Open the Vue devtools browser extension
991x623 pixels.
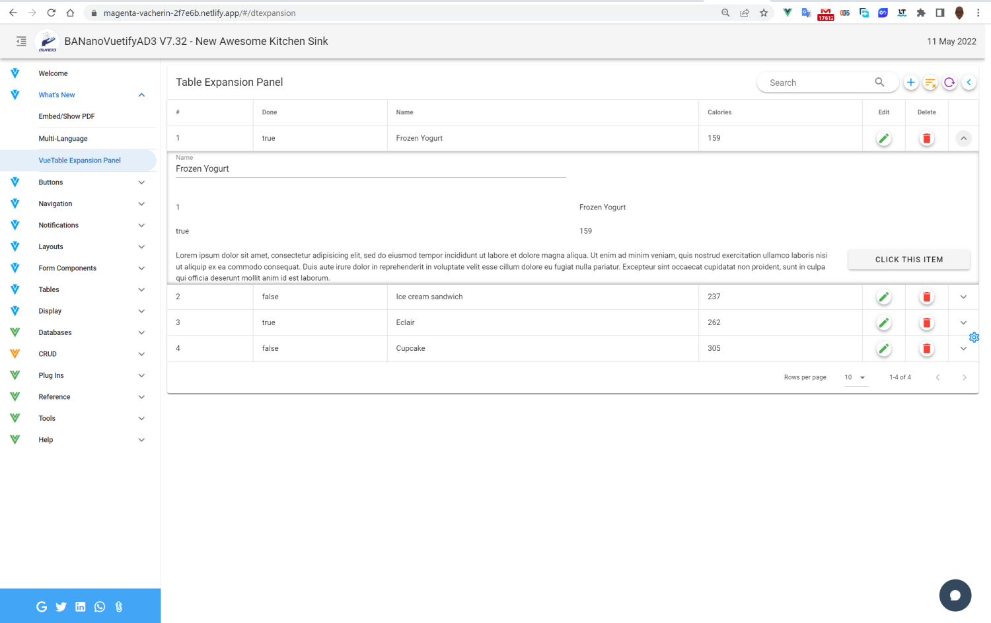click(x=788, y=13)
